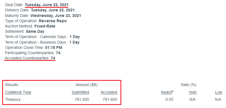Click the Collateral Type column header

18,92
